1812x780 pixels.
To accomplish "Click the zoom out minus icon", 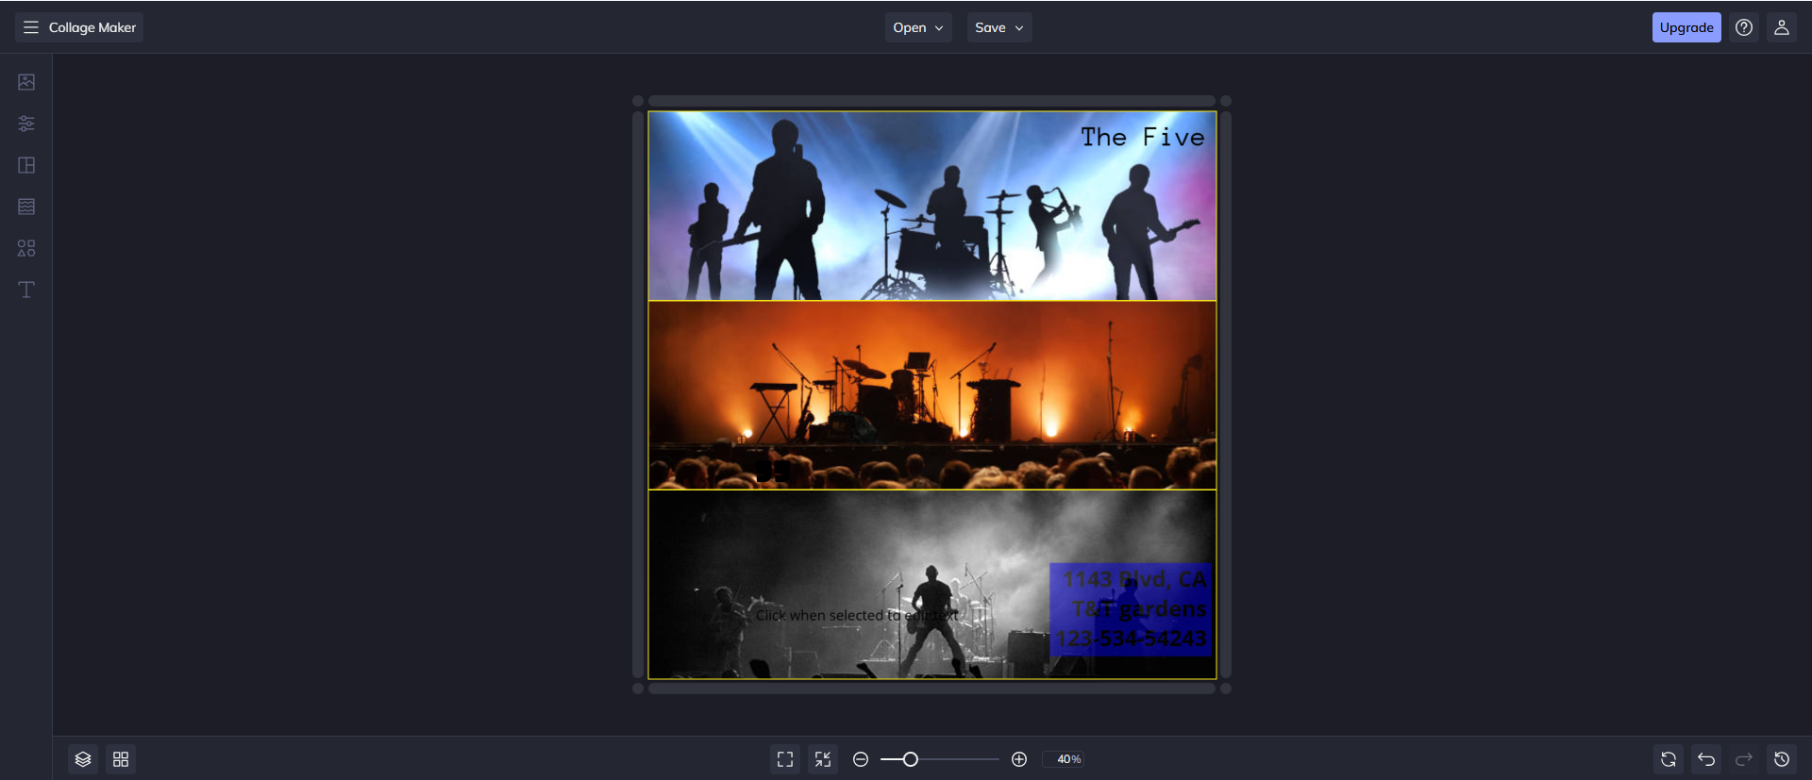I will 861,759.
